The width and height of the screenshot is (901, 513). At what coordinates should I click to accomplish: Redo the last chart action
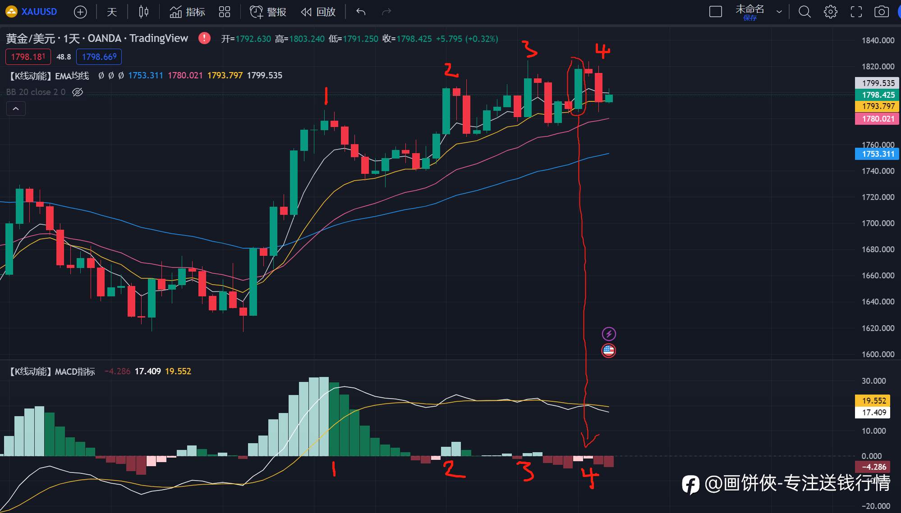[386, 12]
